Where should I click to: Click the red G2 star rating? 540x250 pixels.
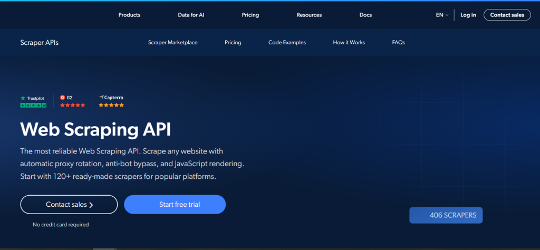(x=72, y=105)
